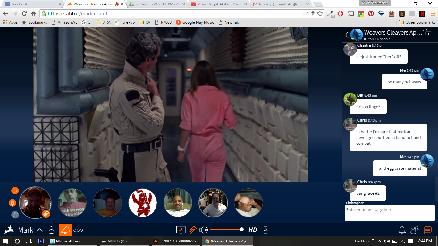Mute the Rabbitcast speaker volume icon
438x246 pixels.
(204, 230)
